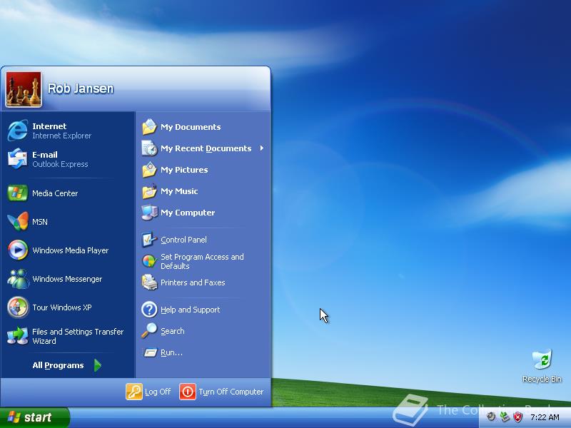Click first system tray icon left of network
Screen dimensions: 571x428
click(x=491, y=417)
